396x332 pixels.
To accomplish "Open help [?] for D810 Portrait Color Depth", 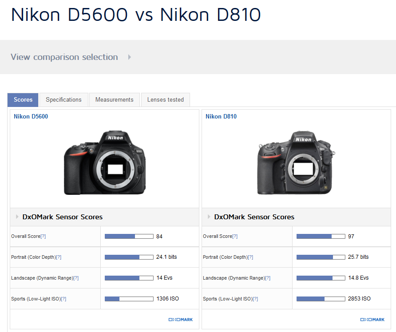I will tap(250, 257).
